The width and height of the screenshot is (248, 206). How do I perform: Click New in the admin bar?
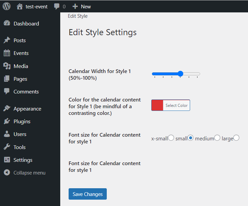tap(86, 7)
